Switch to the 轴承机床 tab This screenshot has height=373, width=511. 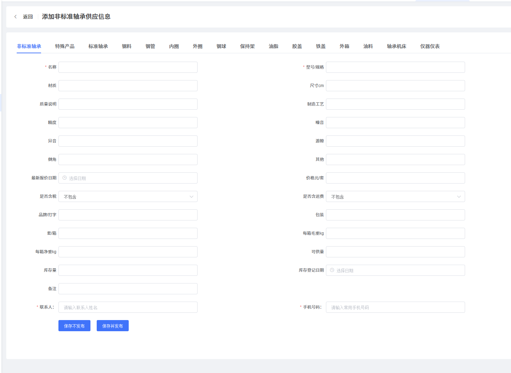tap(396, 46)
